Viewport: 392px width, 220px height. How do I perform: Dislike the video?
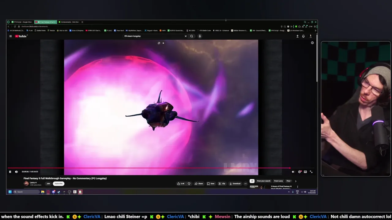tap(189, 184)
